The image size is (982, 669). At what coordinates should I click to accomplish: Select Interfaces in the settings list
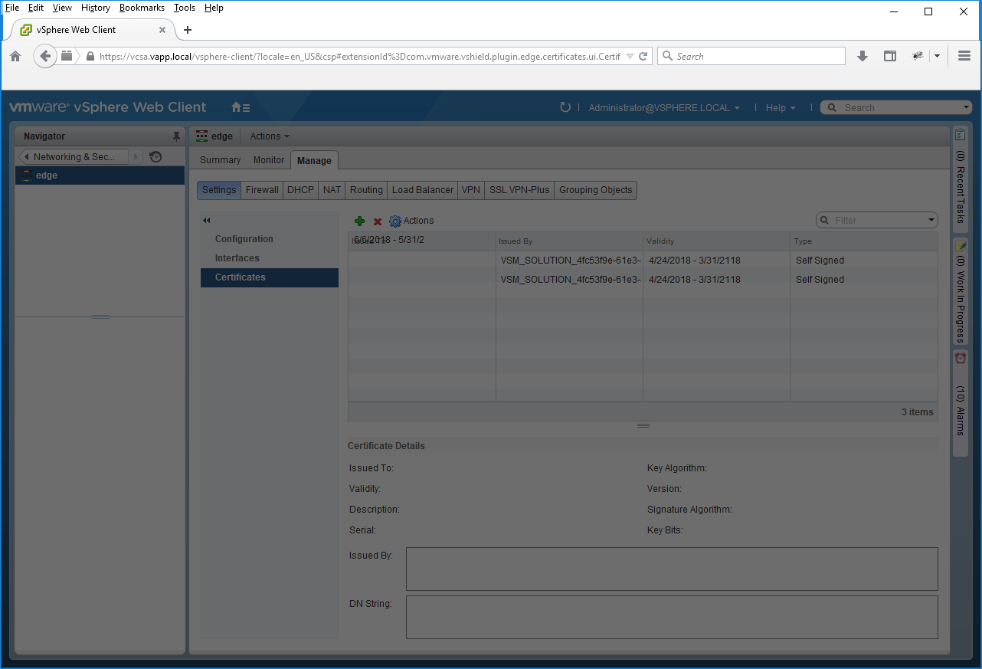pos(237,258)
